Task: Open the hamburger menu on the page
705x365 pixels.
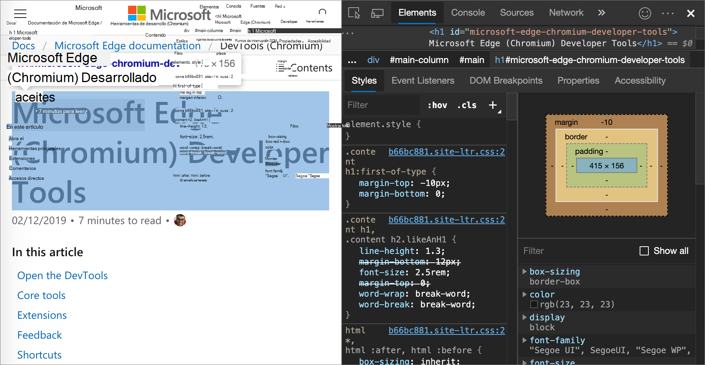Action: click(x=20, y=14)
